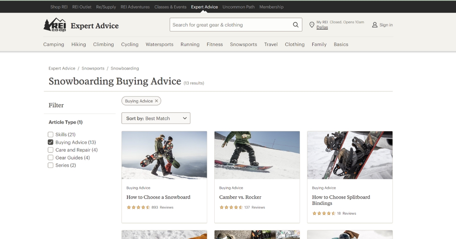Open Membership in top bar
This screenshot has height=239, width=456.
pos(271,7)
